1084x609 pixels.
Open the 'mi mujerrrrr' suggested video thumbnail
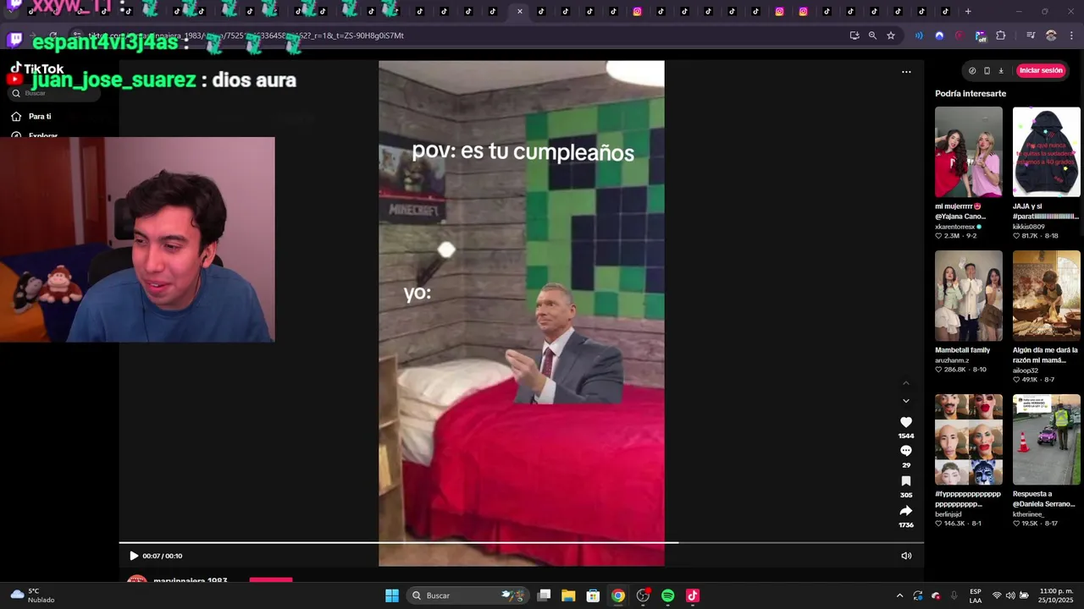[968, 152]
